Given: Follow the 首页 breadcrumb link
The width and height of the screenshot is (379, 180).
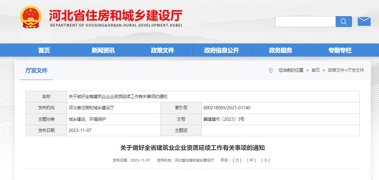Looking at the screenshot, I should (316, 70).
